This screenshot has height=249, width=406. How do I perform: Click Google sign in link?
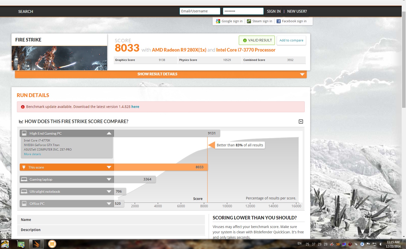[232, 21]
